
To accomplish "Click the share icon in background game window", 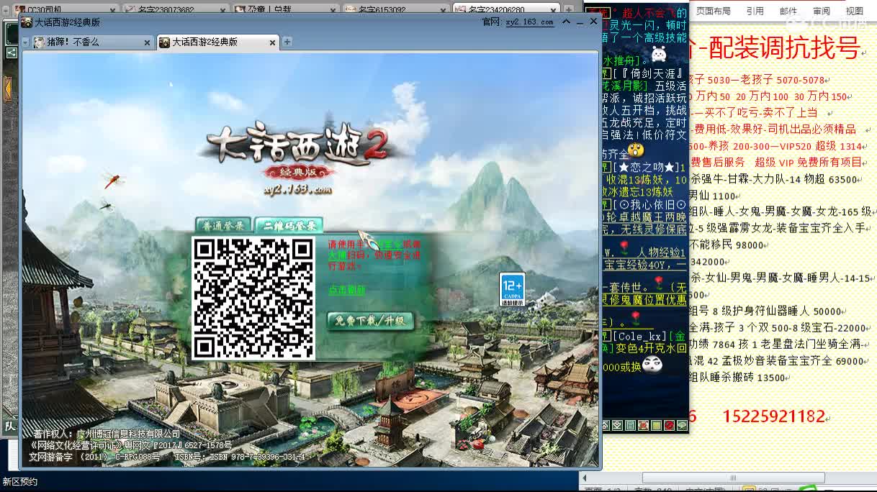I will [x=12, y=52].
